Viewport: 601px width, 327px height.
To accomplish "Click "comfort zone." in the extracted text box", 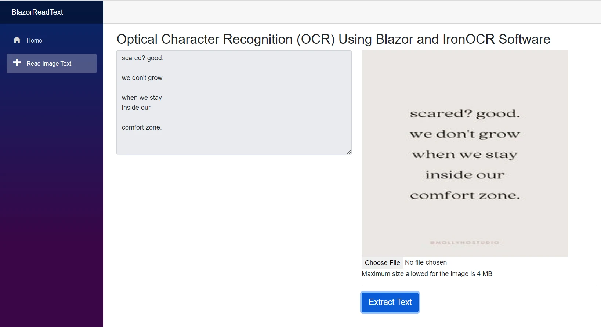I will (x=142, y=127).
